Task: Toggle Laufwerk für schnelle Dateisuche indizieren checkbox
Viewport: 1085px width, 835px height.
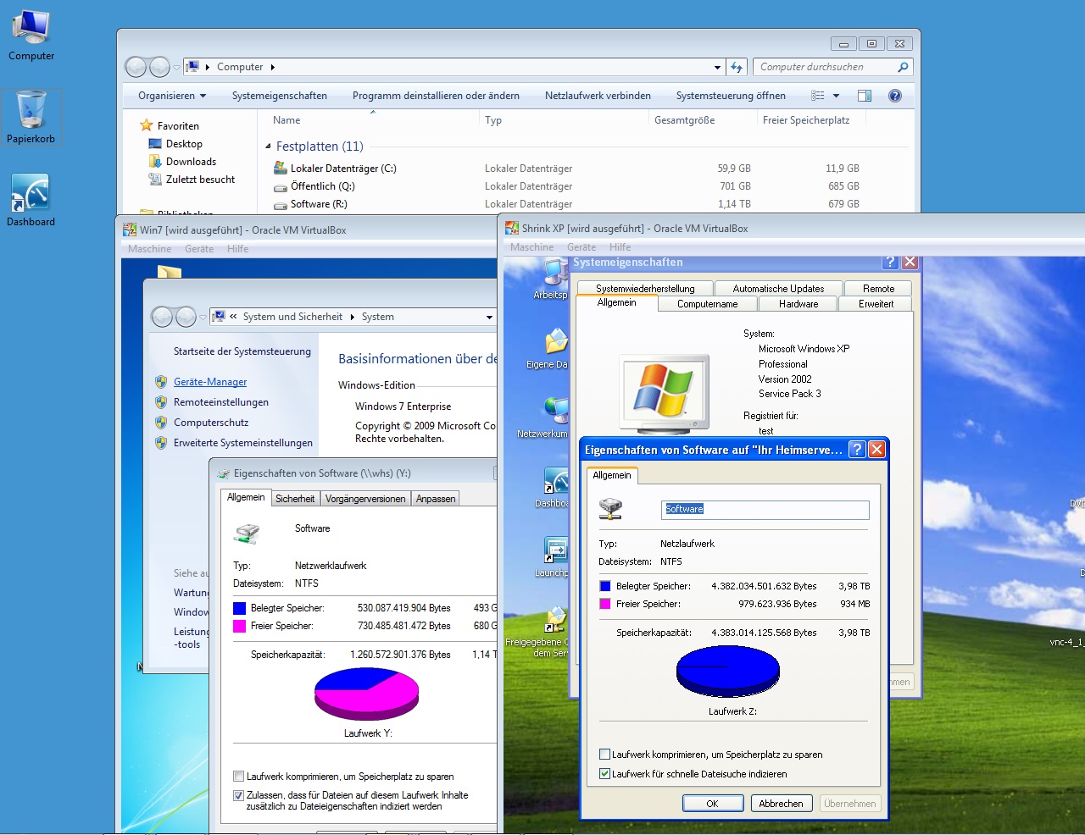Action: click(x=604, y=773)
